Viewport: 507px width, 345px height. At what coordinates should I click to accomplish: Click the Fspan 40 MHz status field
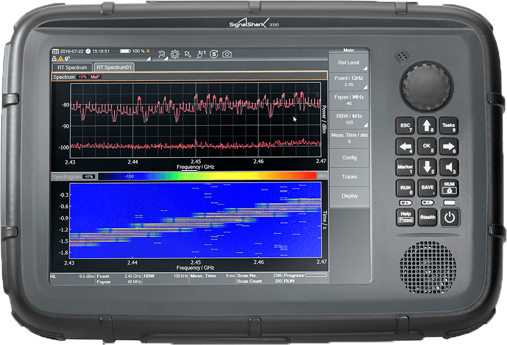point(119,282)
